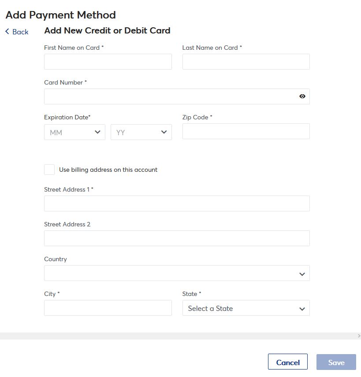Select the City input field

108,308
